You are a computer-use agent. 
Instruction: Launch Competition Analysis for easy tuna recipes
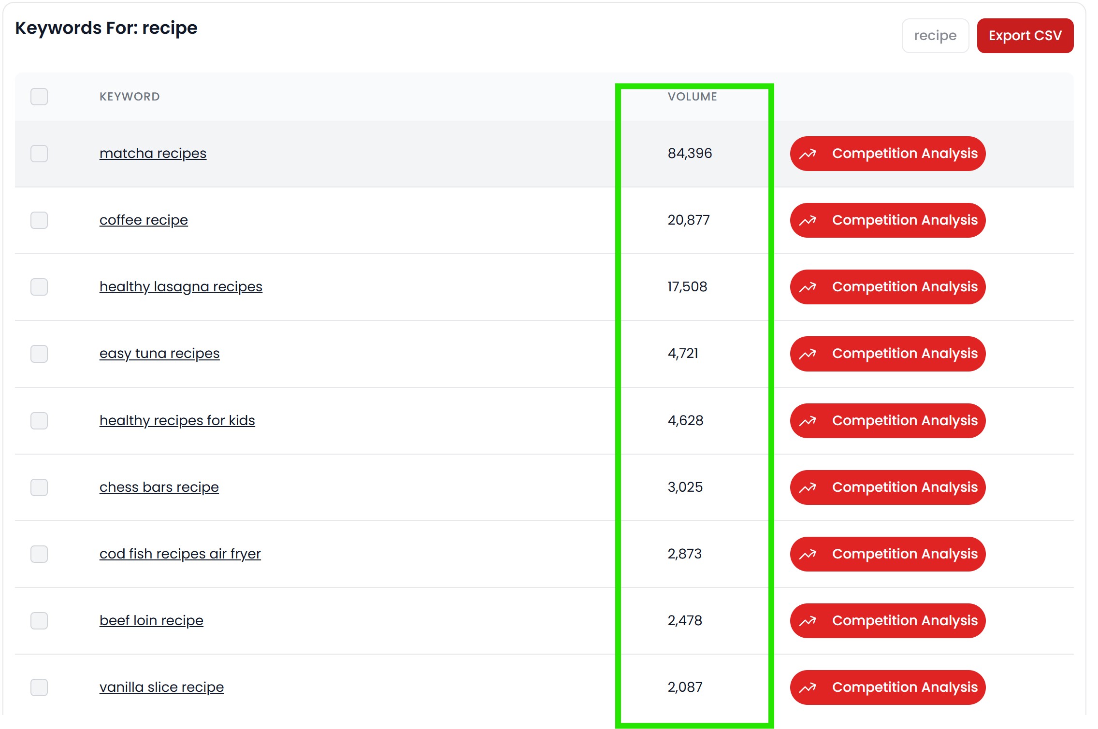[888, 354]
